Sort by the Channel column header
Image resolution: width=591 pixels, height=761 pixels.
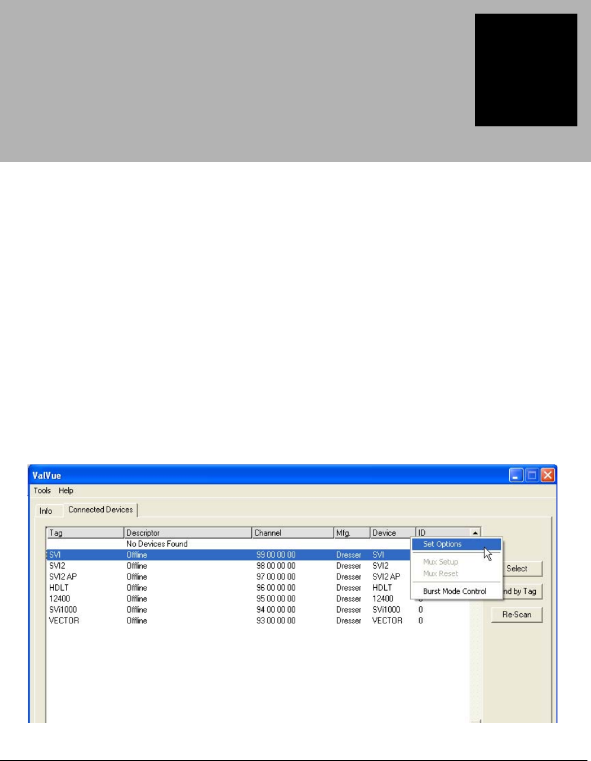pyautogui.click(x=293, y=533)
